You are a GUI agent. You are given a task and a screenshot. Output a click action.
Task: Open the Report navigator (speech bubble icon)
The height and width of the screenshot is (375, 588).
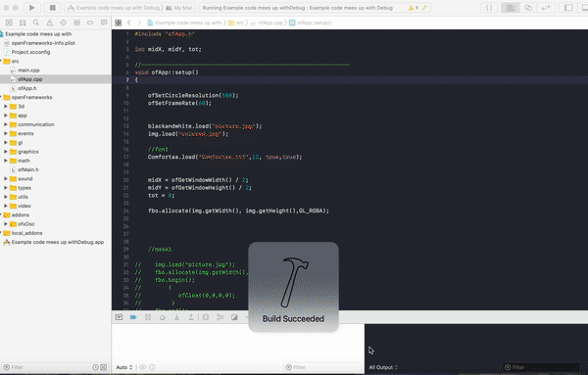coord(104,23)
